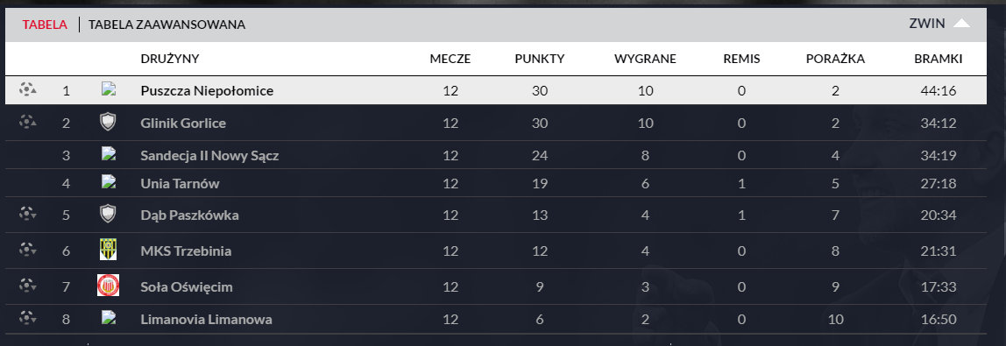The height and width of the screenshot is (346, 1006).
Task: Click the Glinik Gorlice shield crest icon
Action: [108, 122]
